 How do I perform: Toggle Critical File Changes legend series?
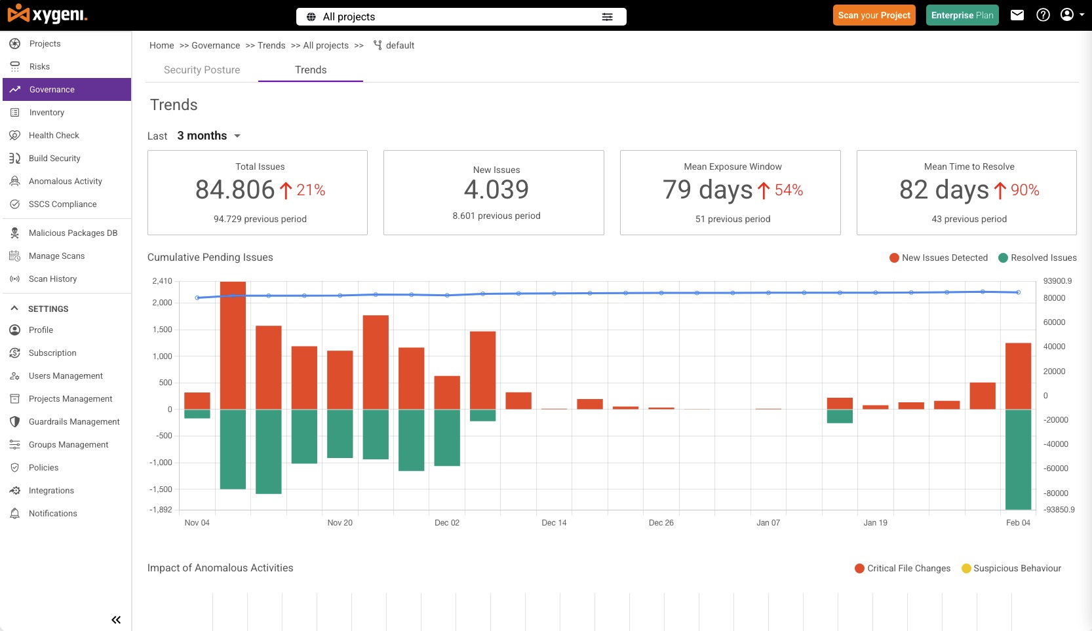[903, 568]
